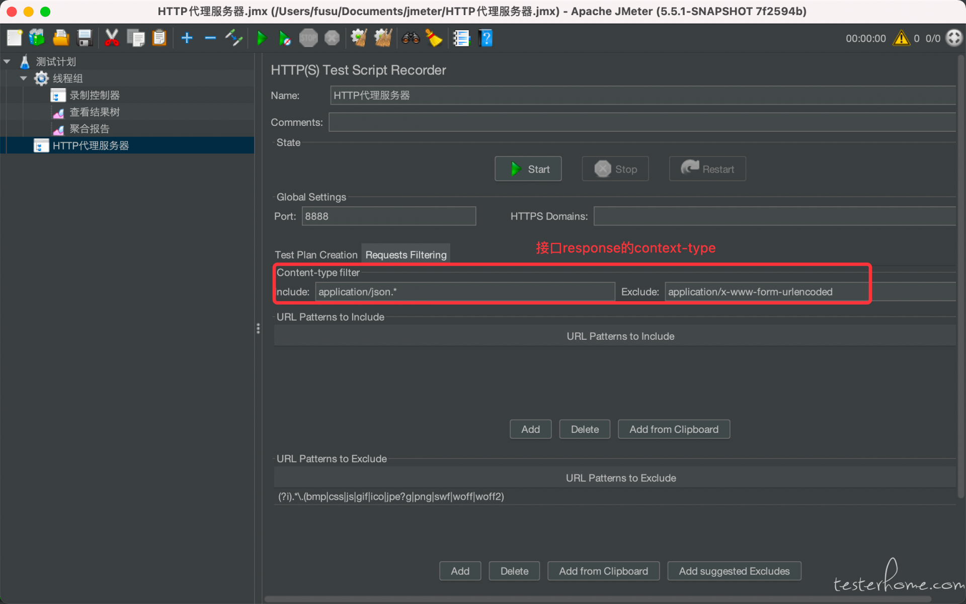Switch to the Test Plan Creation tab
966x604 pixels.
tap(316, 255)
